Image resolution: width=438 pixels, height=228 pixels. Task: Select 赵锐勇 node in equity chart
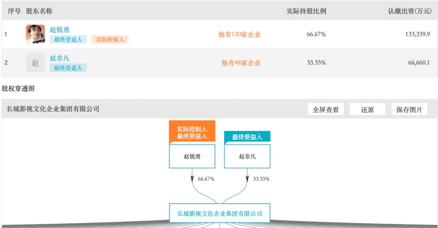[x=192, y=156]
